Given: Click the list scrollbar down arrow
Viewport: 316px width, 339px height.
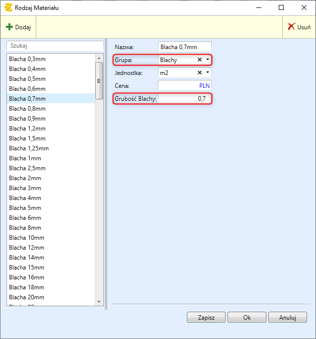Looking at the screenshot, I should (x=99, y=301).
